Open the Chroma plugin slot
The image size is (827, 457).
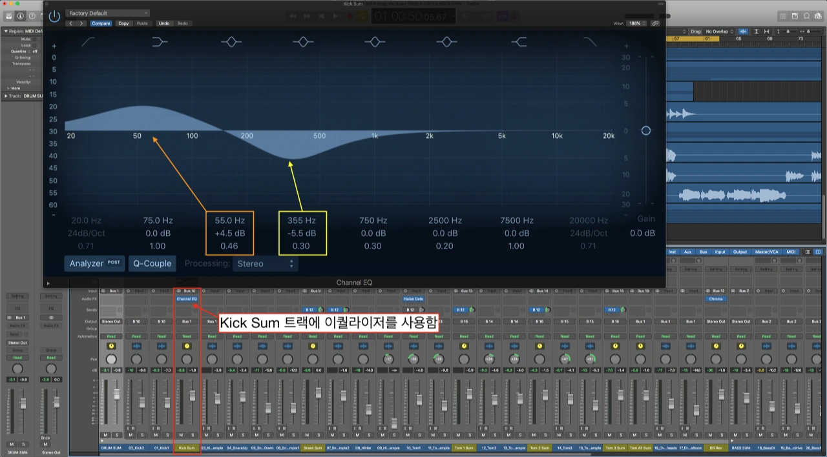716,299
